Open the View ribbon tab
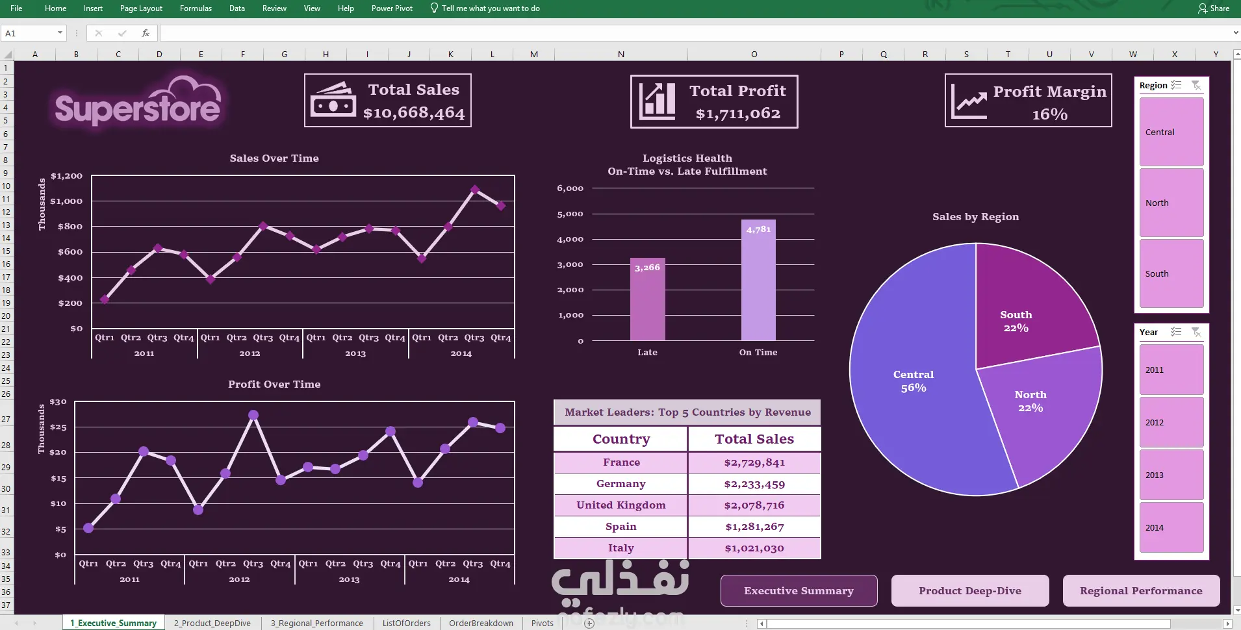This screenshot has width=1241, height=630. pos(312,8)
